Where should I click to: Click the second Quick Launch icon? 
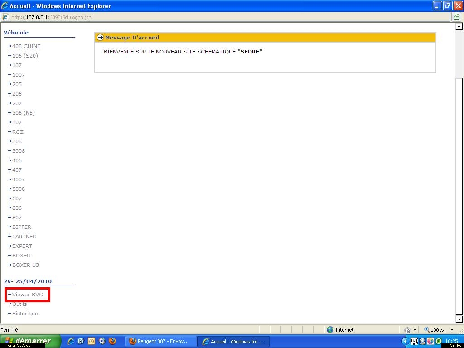[x=81, y=341]
